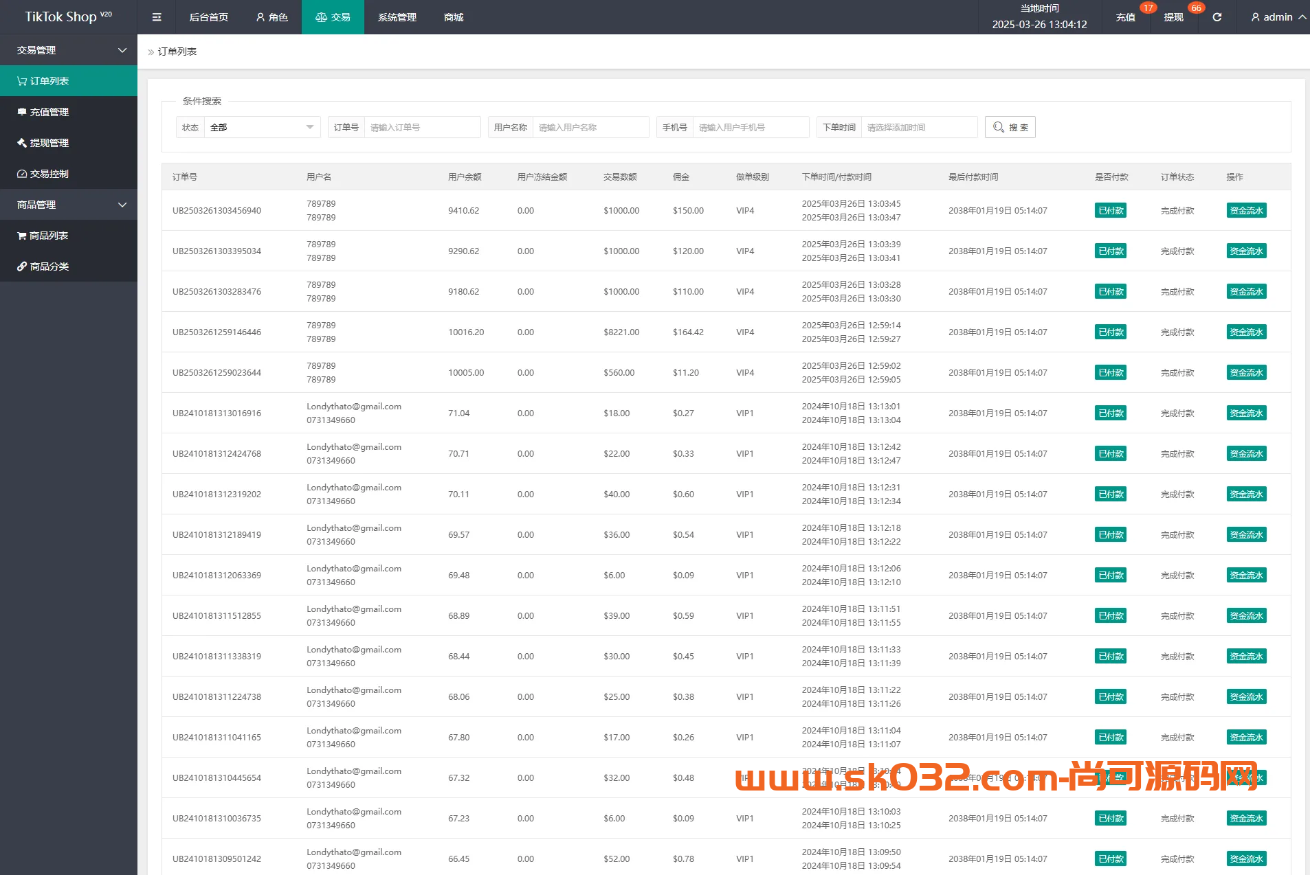This screenshot has height=875, width=1310.
Task: Click the refresh icon in top bar
Action: (x=1217, y=17)
